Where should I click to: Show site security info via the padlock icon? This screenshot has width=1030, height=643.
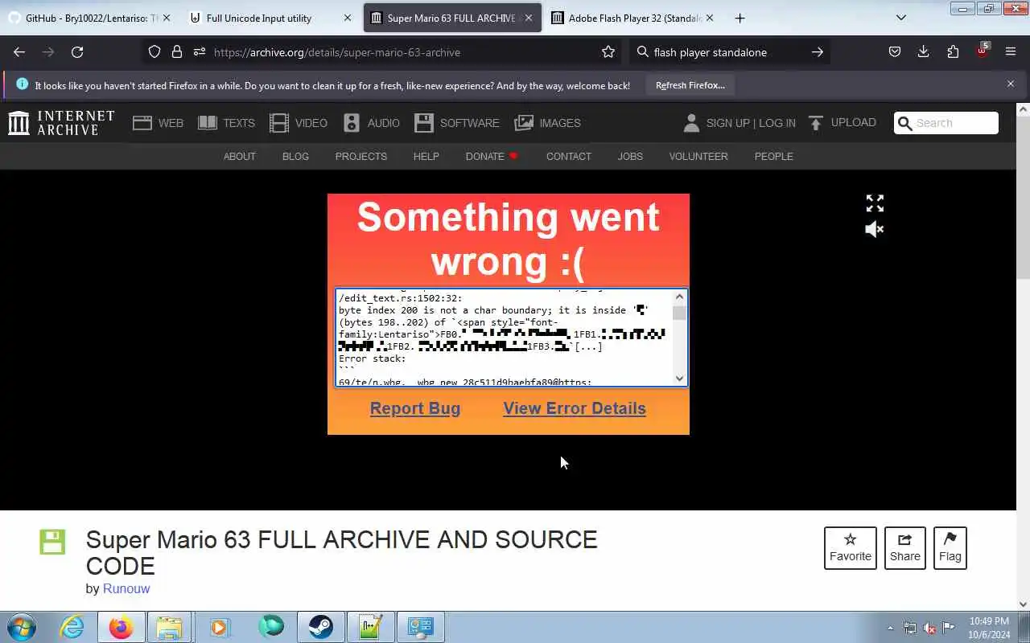click(x=177, y=52)
